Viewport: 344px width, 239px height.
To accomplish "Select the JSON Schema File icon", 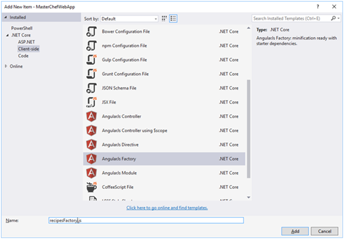I will (91, 88).
